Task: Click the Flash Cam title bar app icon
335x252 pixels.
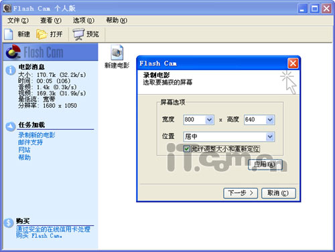Action: [7, 9]
